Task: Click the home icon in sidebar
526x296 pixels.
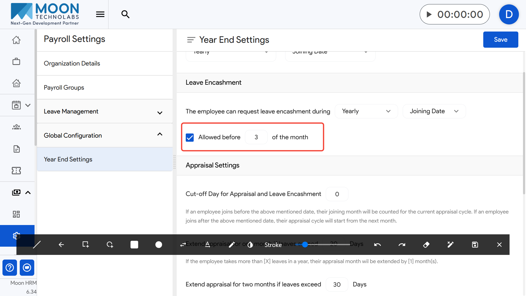Action: [16, 40]
